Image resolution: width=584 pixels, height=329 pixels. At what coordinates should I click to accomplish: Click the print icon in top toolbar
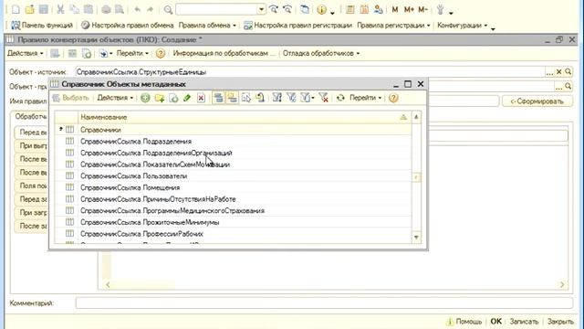106,9
